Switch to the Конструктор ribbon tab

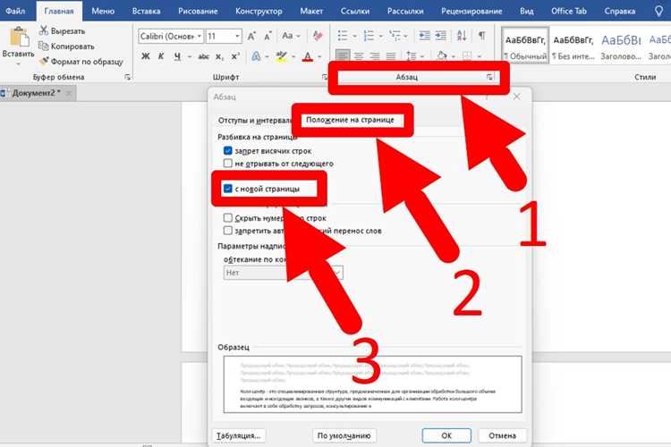(x=259, y=11)
